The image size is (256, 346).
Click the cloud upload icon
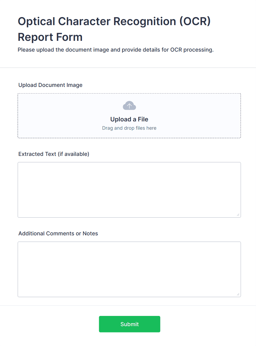click(x=129, y=106)
